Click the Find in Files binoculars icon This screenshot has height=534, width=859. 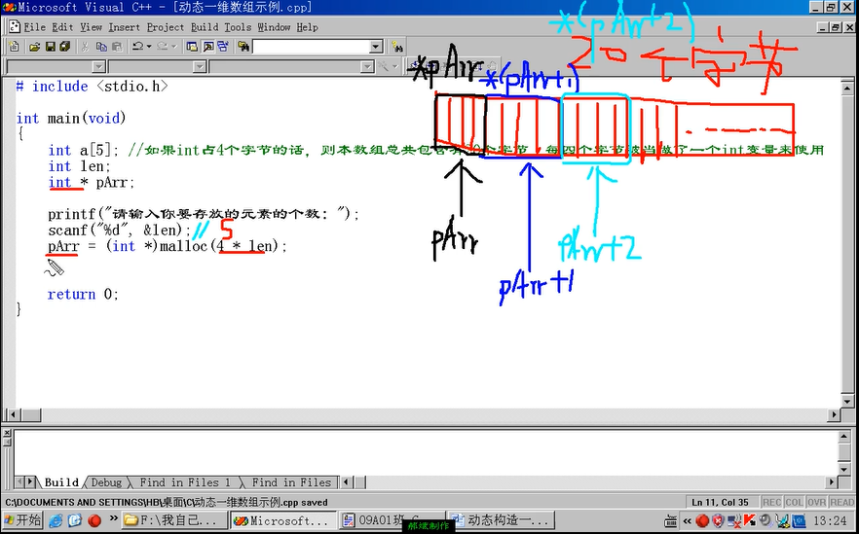tap(243, 47)
